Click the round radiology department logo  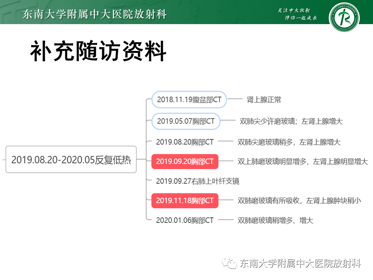pyautogui.click(x=344, y=17)
